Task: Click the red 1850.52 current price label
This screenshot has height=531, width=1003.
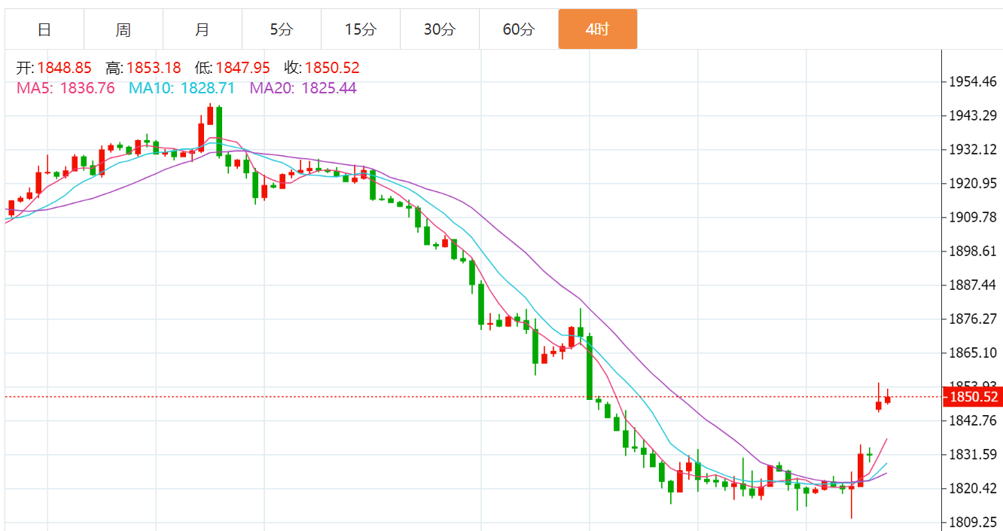Action: pyautogui.click(x=973, y=397)
